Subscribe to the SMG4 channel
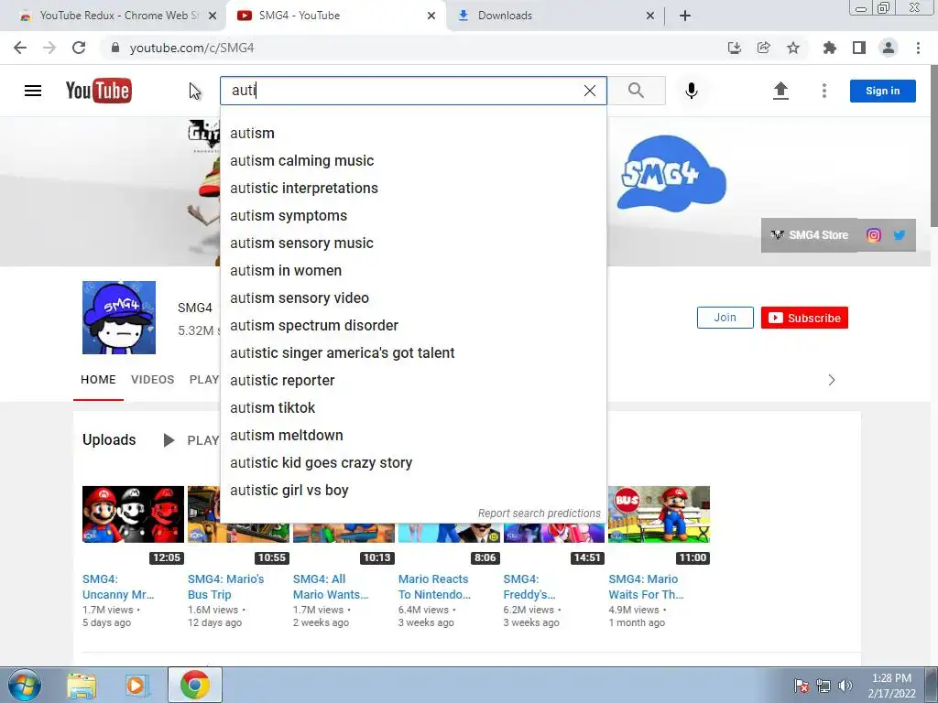This screenshot has width=938, height=703. pos(804,318)
